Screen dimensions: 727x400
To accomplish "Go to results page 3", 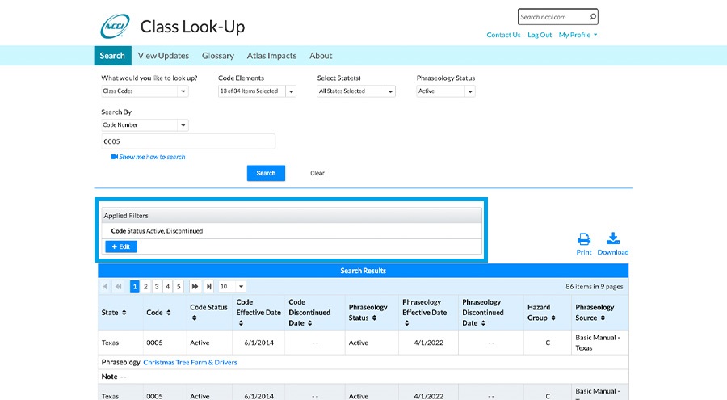I will coord(157,286).
